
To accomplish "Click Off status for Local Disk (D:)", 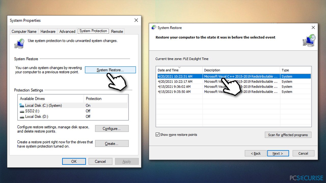I will (88, 117).
